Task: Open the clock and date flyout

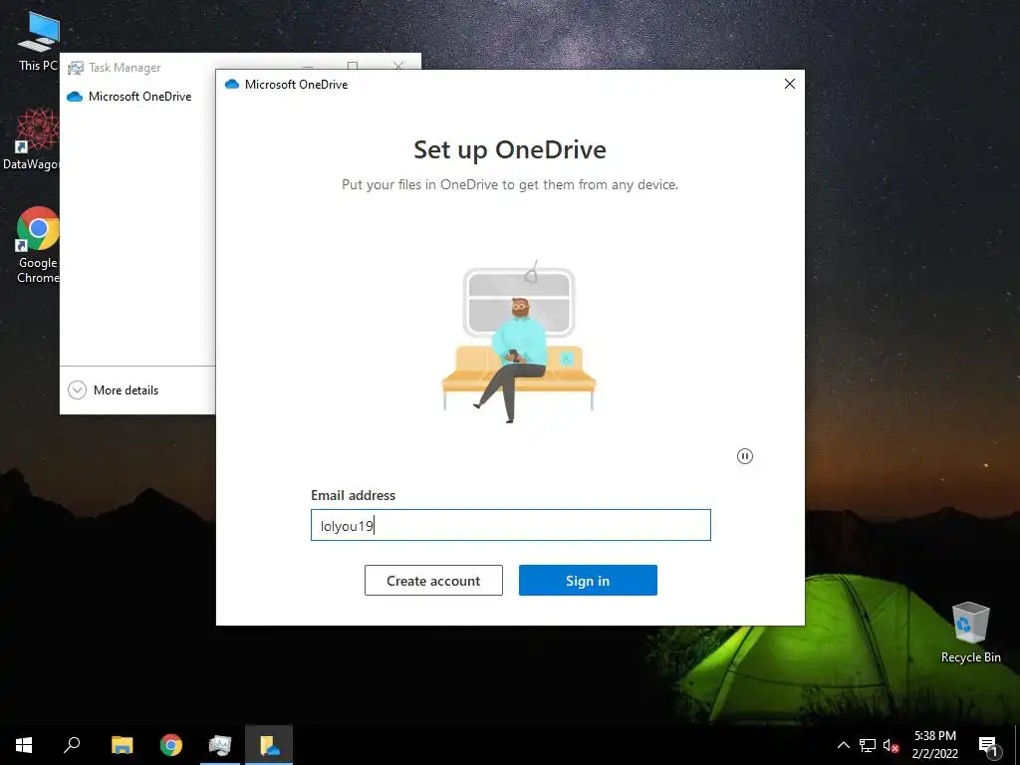Action: click(934, 745)
